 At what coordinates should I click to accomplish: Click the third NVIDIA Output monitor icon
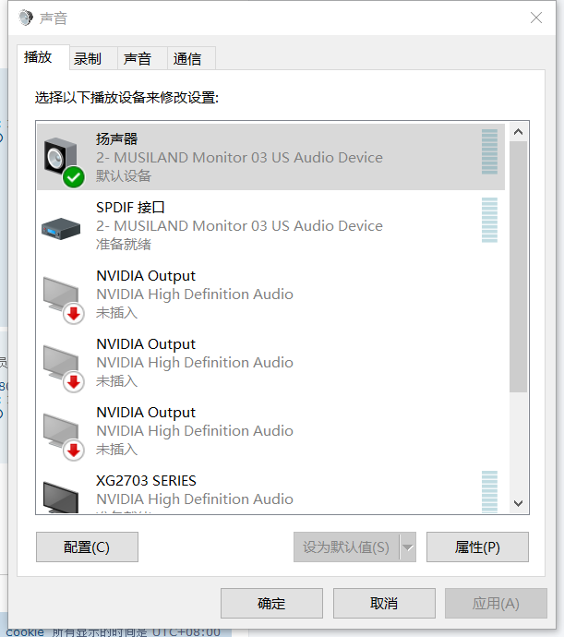pos(64,437)
